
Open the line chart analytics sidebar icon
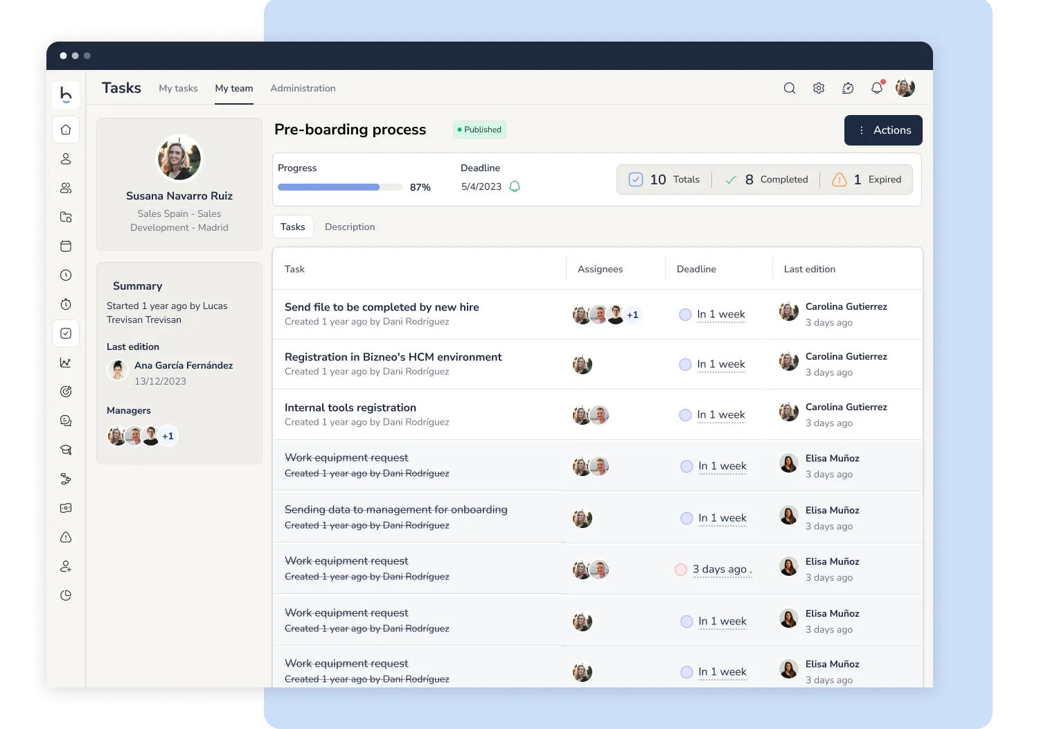66,362
